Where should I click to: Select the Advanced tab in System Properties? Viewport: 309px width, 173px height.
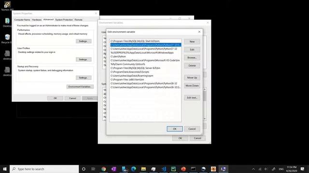[48, 19]
